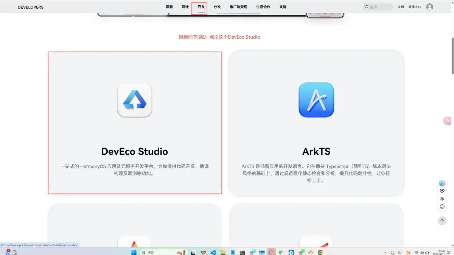Click the battery icon in system tray
This screenshot has height=255, width=454.
[x=427, y=252]
